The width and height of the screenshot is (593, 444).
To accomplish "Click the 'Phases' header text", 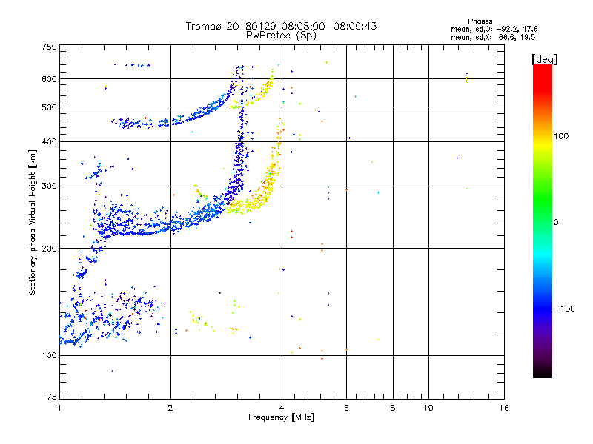I will point(480,21).
